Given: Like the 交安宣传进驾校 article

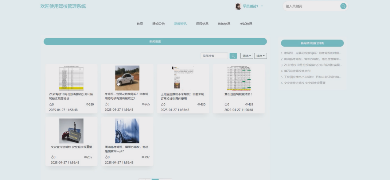Looking at the screenshot, I should (x=53, y=157).
